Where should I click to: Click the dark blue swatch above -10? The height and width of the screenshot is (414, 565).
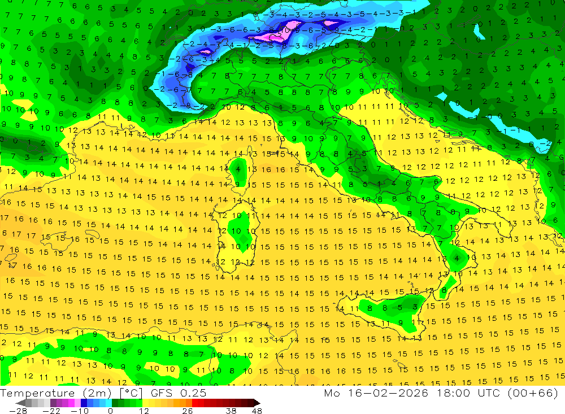(x=84, y=403)
